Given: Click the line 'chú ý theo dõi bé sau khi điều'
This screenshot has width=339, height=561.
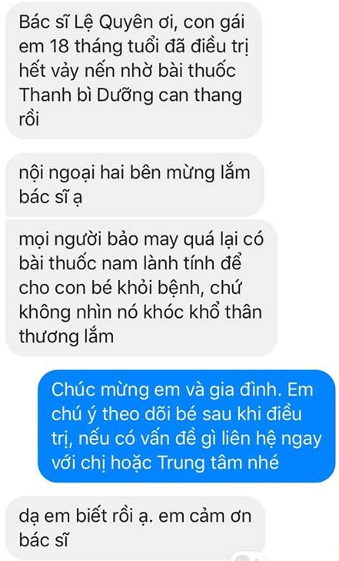Looking at the screenshot, I should [177, 414].
